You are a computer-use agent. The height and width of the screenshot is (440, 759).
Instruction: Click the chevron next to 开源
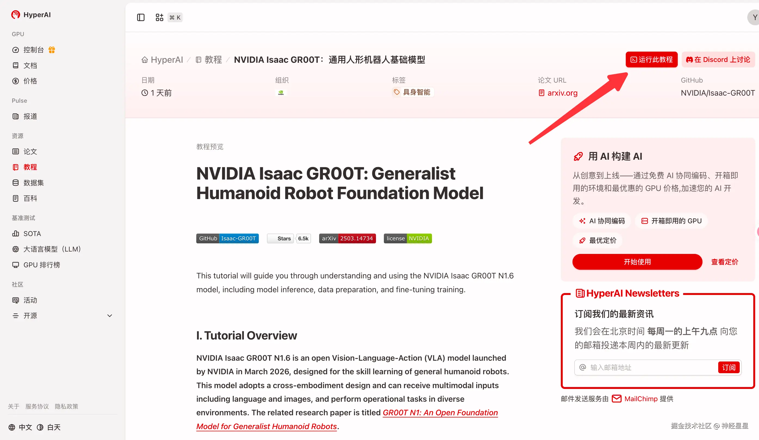point(110,316)
